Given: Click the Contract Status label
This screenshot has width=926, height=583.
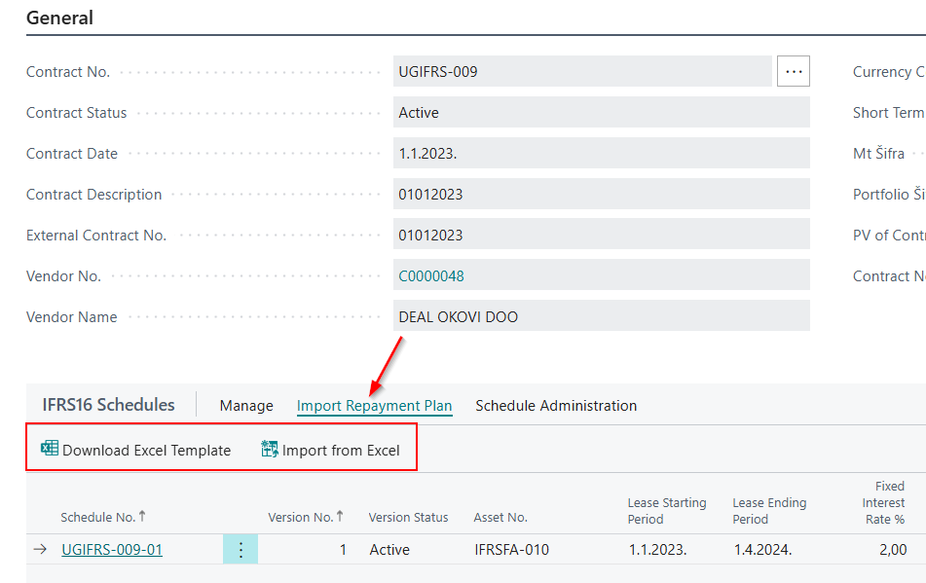Looking at the screenshot, I should (x=76, y=113).
